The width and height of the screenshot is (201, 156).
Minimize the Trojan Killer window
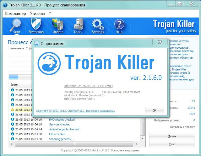[x=171, y=4]
